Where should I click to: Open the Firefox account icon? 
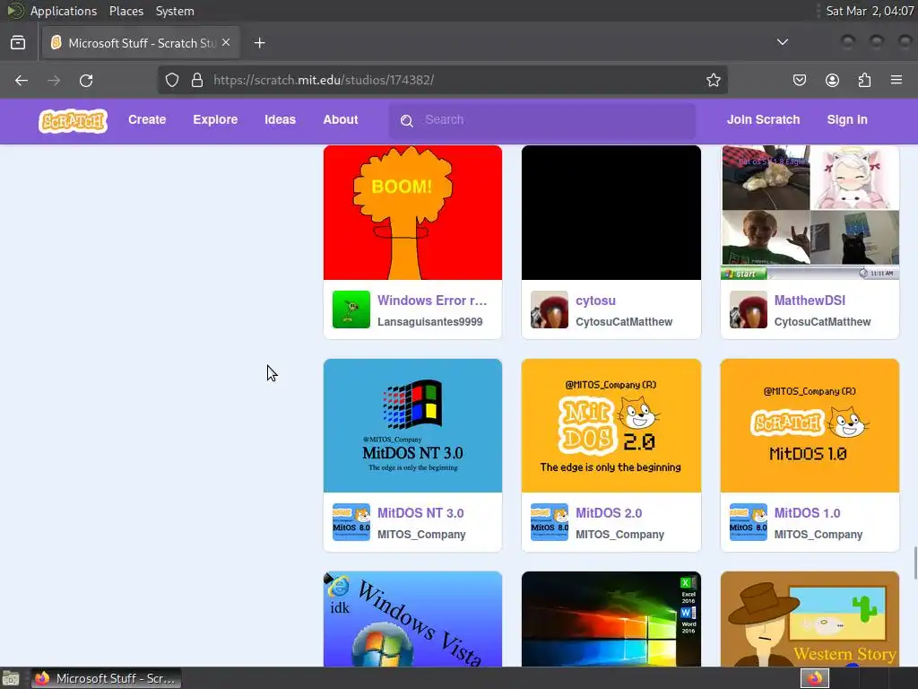(832, 80)
